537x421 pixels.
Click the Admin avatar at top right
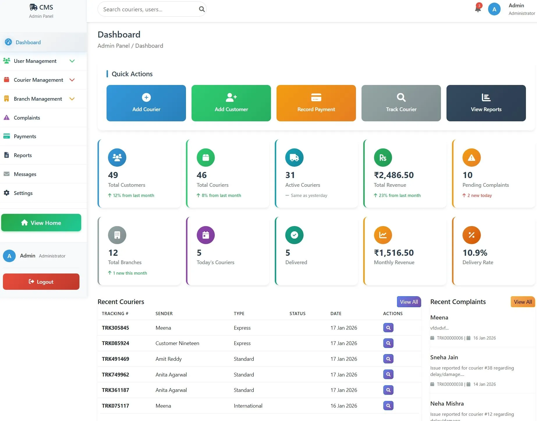coord(494,9)
